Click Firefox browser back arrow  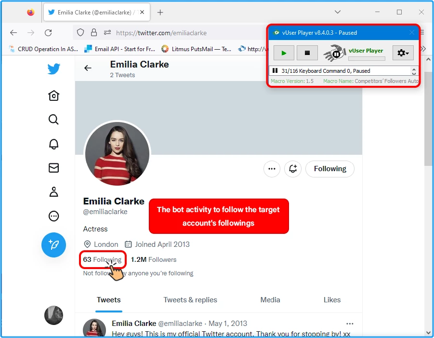coord(13,33)
